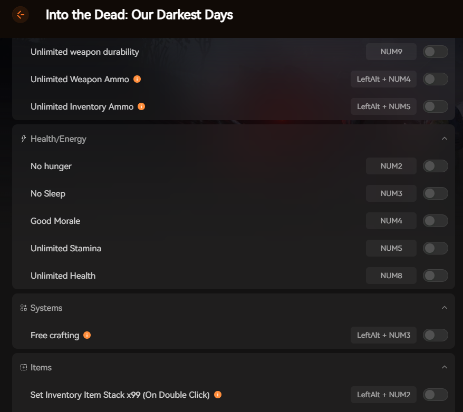Click the LeftAlt + NUM4 hotkey button
This screenshot has width=463, height=412.
[383, 79]
